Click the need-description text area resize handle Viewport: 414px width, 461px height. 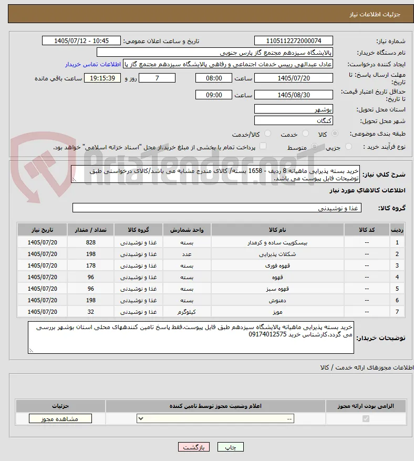pyautogui.click(x=74, y=180)
